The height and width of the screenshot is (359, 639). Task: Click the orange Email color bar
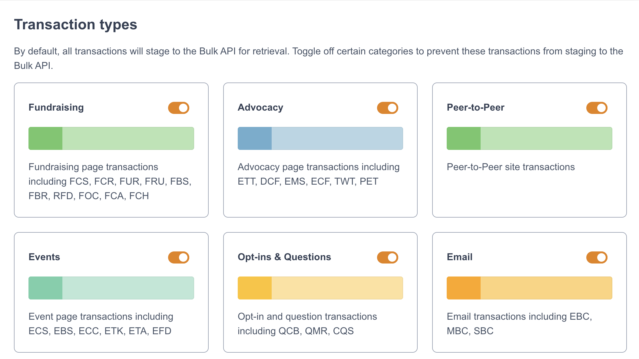529,288
